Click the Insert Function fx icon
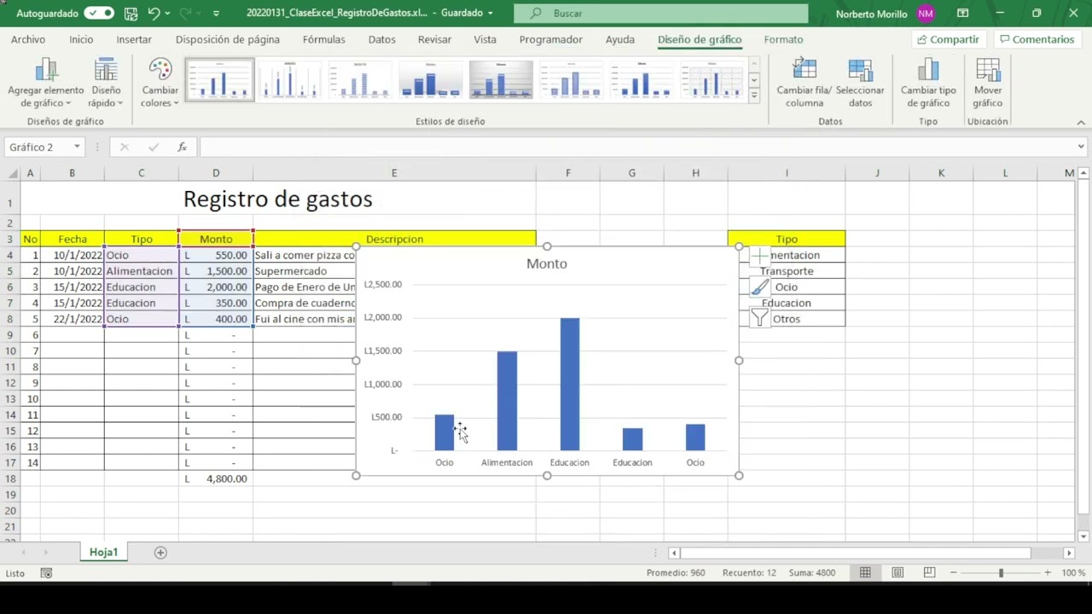 (x=182, y=147)
